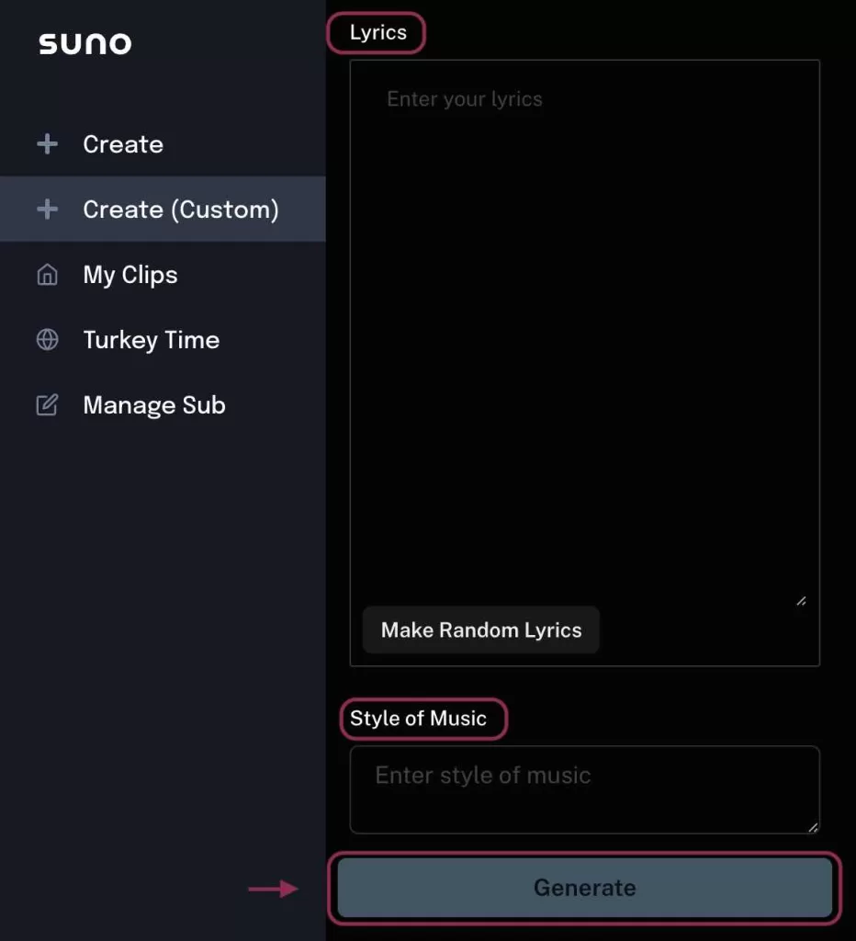
Task: Click the home icon beside My Clips
Action: [x=48, y=275]
